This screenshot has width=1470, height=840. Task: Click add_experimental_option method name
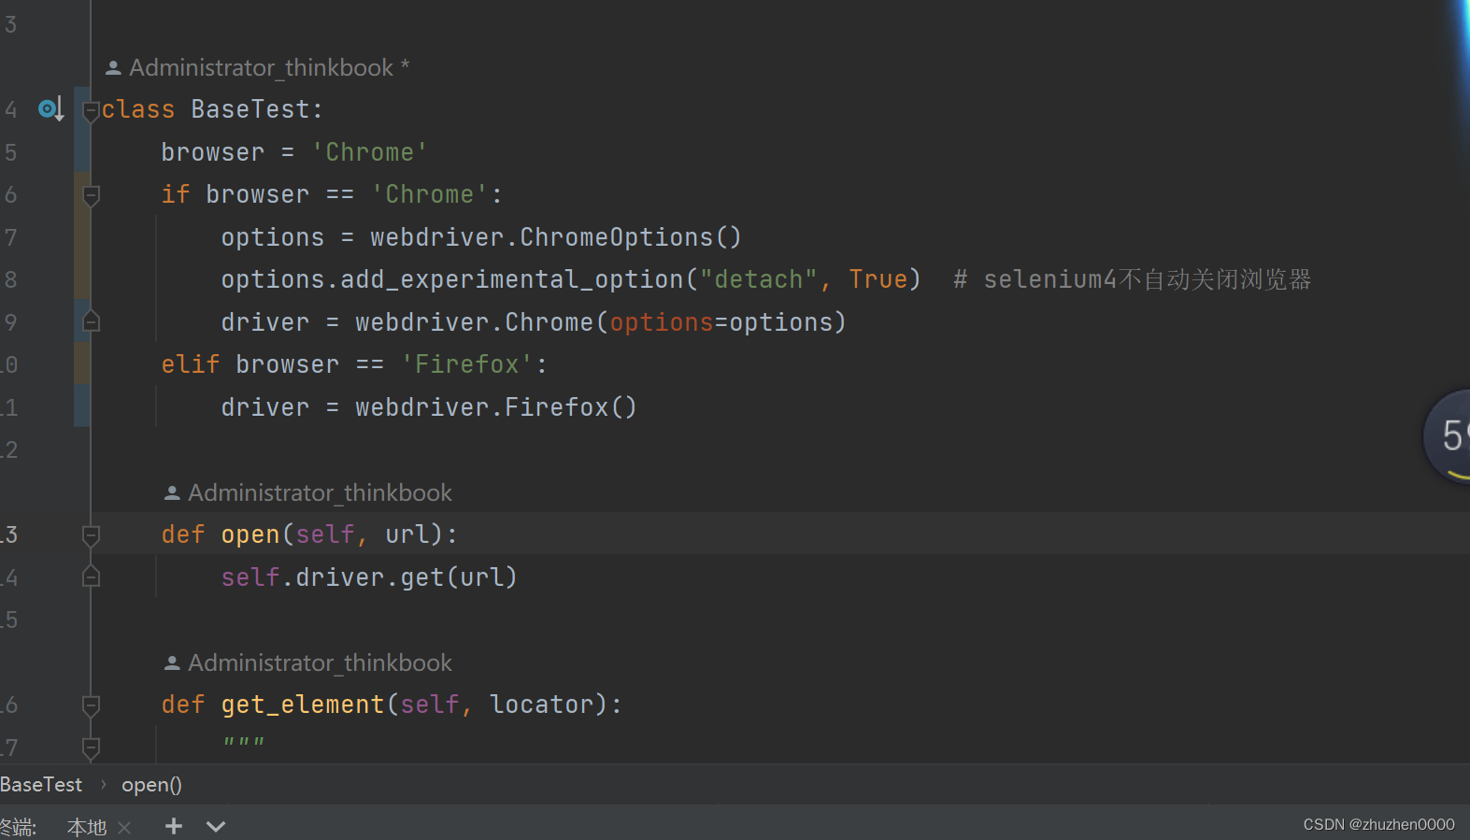pos(512,279)
